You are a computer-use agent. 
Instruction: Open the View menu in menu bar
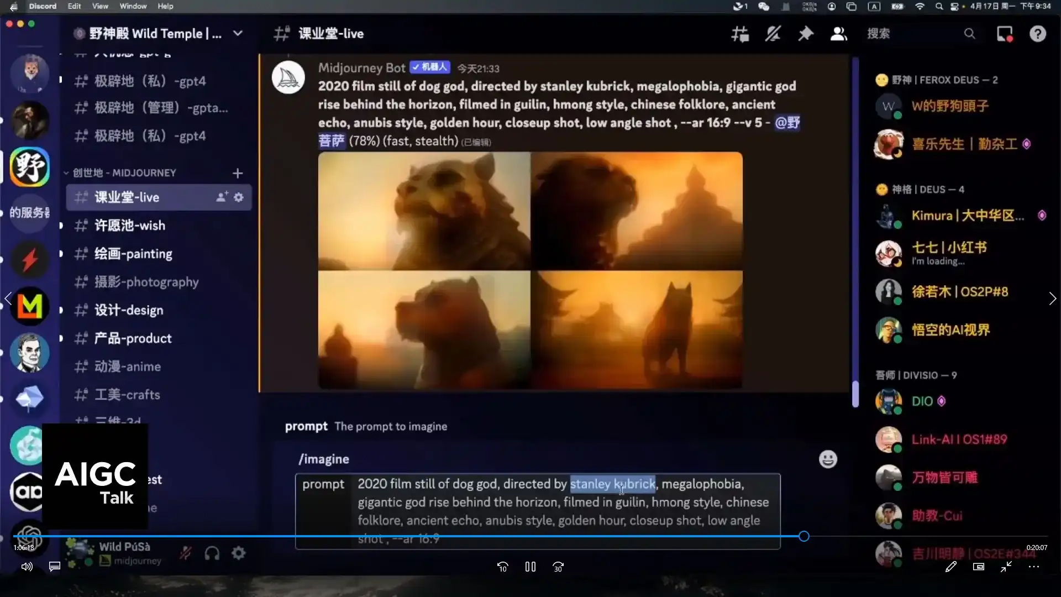[x=100, y=6]
